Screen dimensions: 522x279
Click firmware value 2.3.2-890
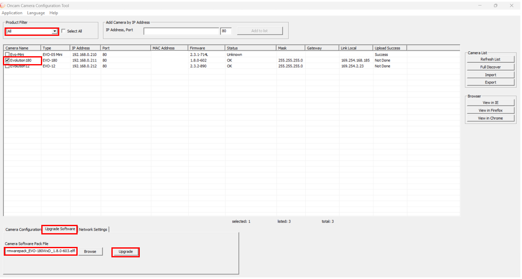[198, 66]
